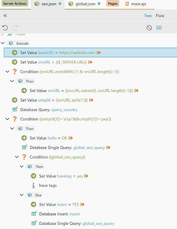The width and height of the screenshot is (177, 229).
Task: Click unsaved indicator dot on seo.json tab
Action: click(60, 4)
